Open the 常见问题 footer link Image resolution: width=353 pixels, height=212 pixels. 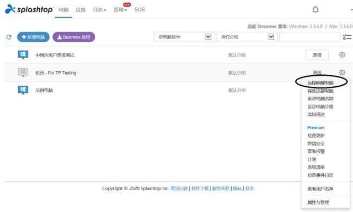(179, 188)
